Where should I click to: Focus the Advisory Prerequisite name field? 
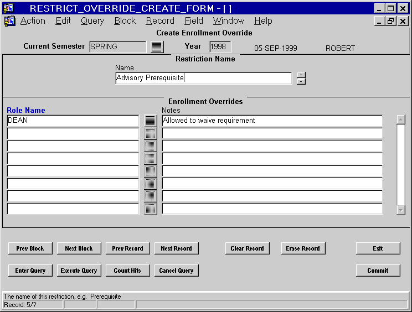pyautogui.click(x=204, y=78)
